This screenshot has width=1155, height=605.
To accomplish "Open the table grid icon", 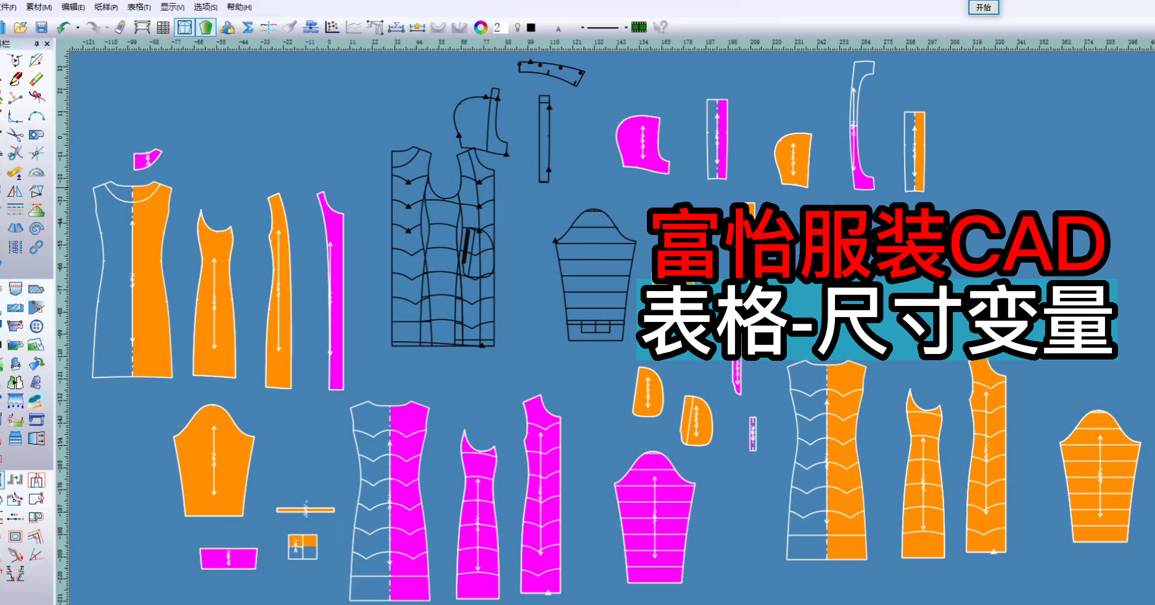I will pyautogui.click(x=163, y=27).
